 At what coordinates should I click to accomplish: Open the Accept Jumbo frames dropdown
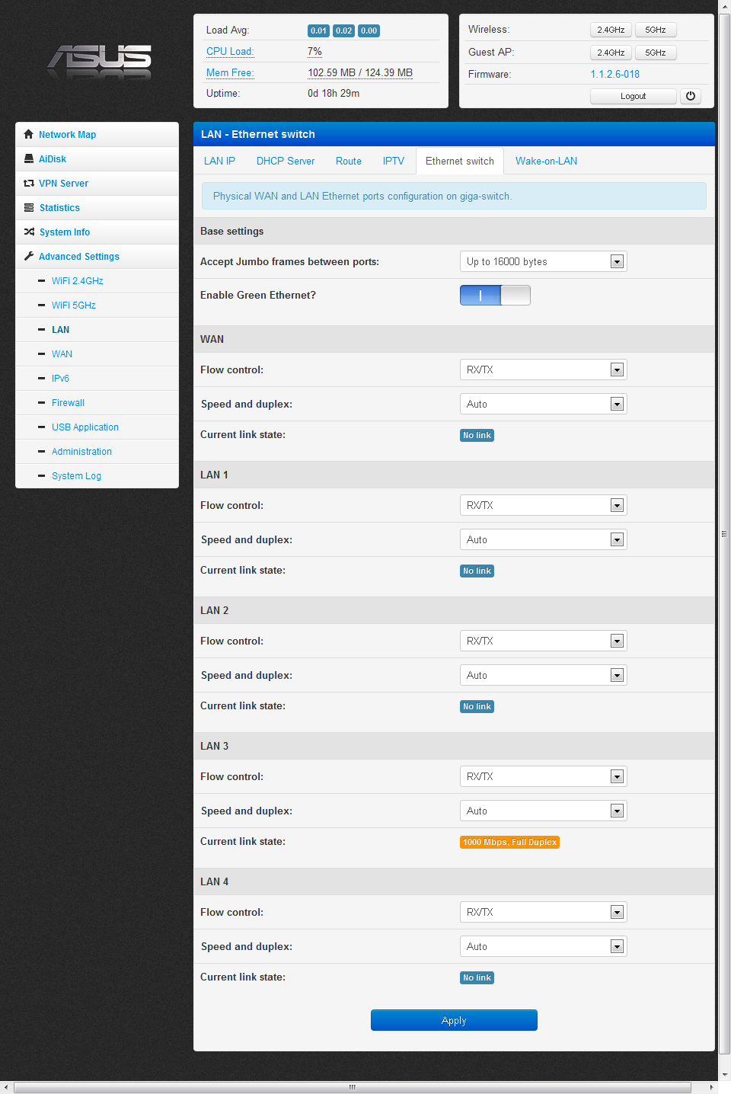click(x=543, y=262)
